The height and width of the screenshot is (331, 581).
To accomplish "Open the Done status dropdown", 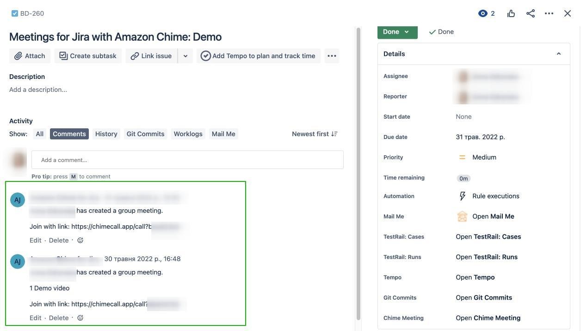I will [x=397, y=31].
